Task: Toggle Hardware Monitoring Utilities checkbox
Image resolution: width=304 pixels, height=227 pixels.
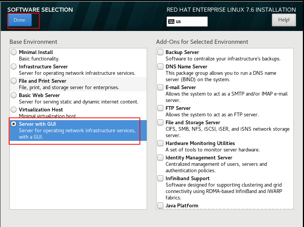Action: pos(161,144)
